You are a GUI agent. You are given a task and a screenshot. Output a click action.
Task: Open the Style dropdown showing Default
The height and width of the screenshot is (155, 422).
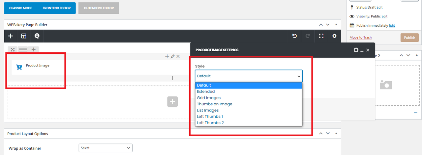[249, 76]
